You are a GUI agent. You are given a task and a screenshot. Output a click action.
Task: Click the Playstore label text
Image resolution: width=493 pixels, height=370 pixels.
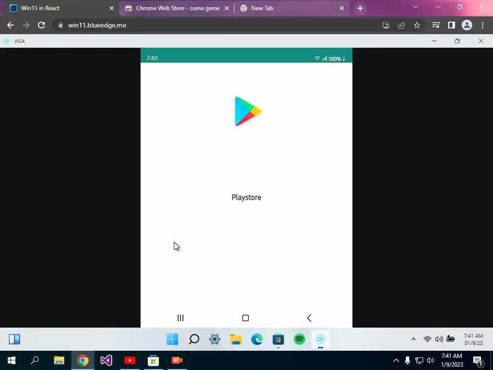point(246,197)
